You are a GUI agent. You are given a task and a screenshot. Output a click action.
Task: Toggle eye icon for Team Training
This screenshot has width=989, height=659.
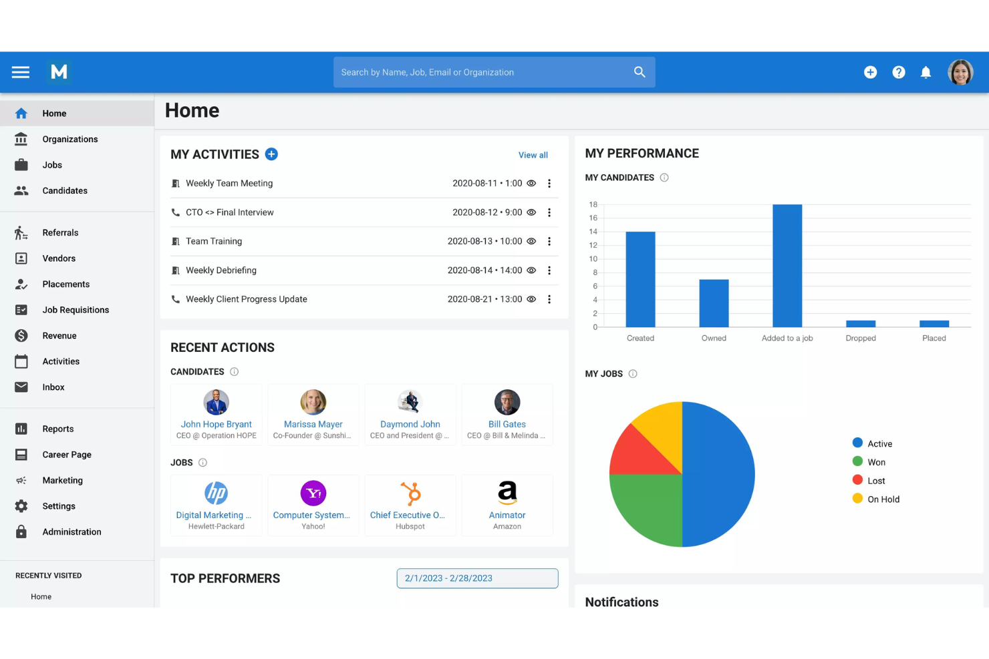[531, 242]
